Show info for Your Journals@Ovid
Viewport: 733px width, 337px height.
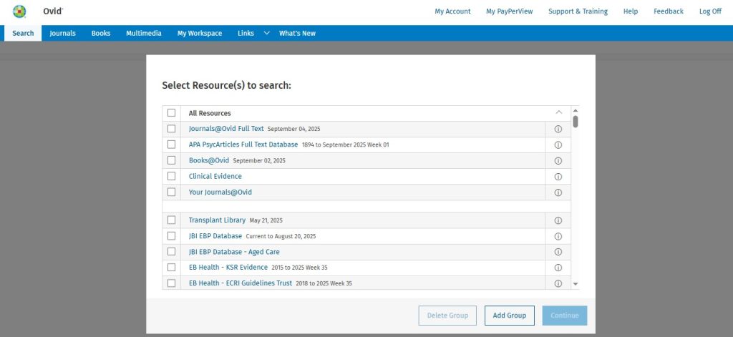point(558,192)
